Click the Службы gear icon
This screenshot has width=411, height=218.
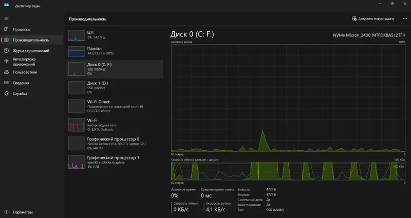6,93
